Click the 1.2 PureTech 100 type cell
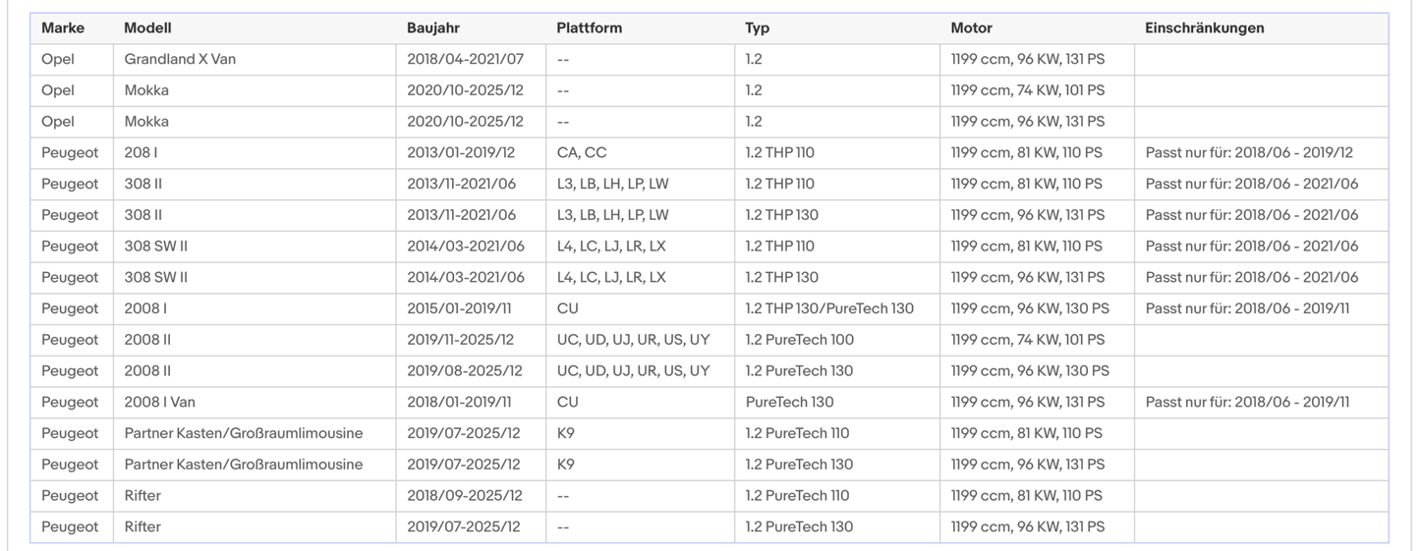 (x=799, y=340)
